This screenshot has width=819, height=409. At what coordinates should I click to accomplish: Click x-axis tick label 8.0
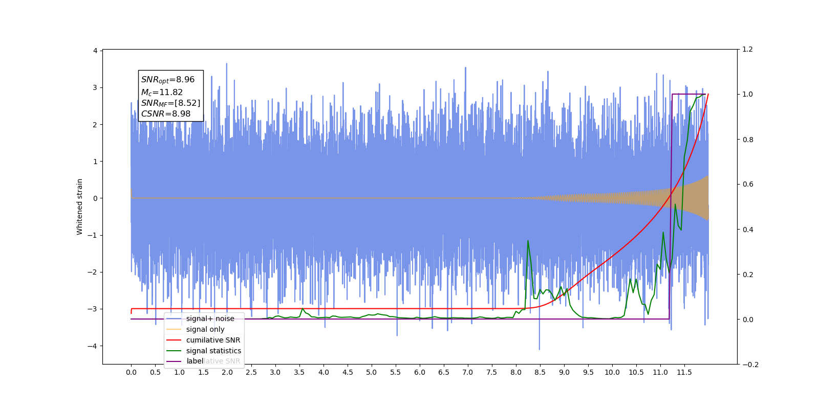click(x=516, y=372)
